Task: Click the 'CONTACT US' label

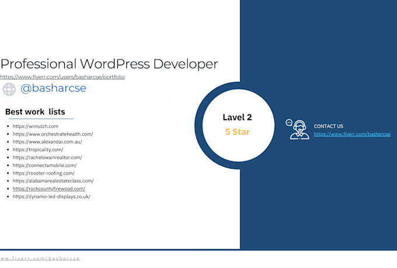Action: pos(328,126)
